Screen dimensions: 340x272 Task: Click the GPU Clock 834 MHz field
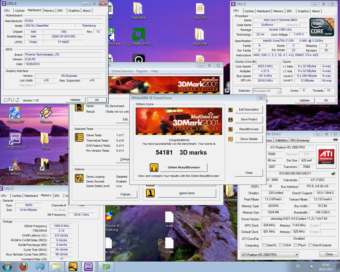pos(269,225)
